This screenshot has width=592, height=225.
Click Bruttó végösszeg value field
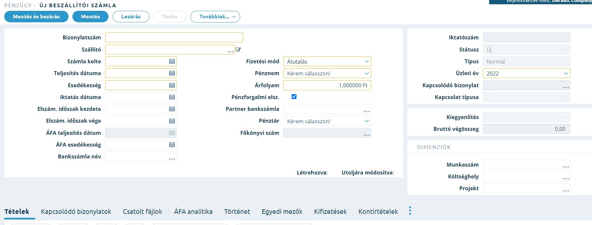(526, 129)
